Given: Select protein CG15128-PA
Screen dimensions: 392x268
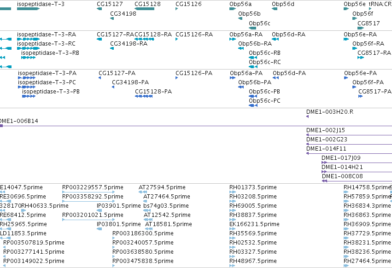Looking at the screenshot, I should click(x=153, y=92).
